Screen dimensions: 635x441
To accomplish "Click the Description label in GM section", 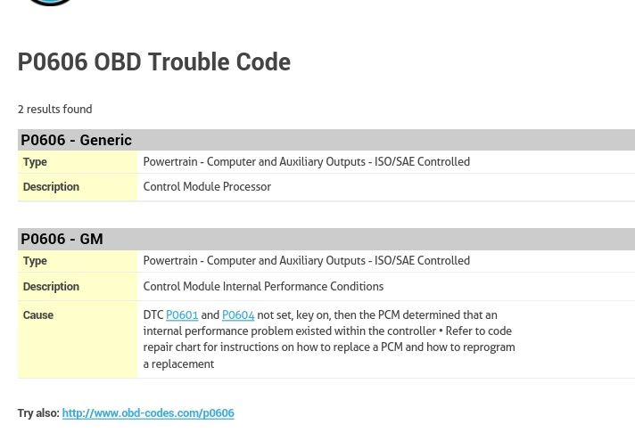I will [51, 287].
